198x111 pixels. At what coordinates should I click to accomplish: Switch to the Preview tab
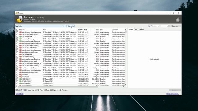(x=131, y=29)
